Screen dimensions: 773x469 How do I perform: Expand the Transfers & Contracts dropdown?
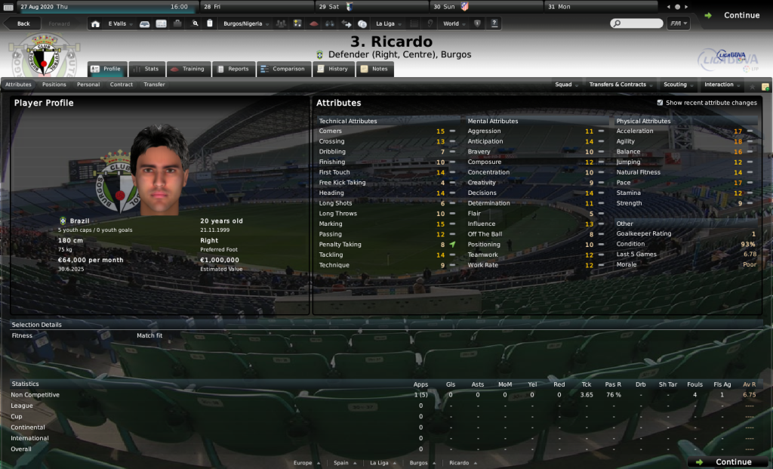pos(621,85)
